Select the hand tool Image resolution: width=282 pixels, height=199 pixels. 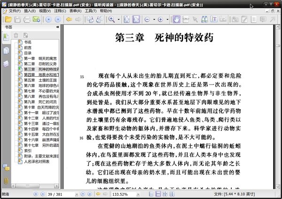[177, 19]
